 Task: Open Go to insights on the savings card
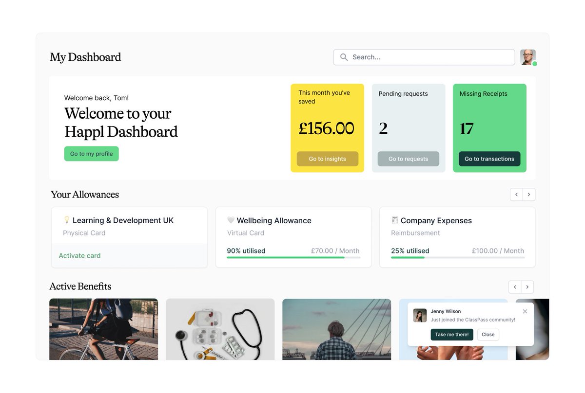click(x=327, y=159)
